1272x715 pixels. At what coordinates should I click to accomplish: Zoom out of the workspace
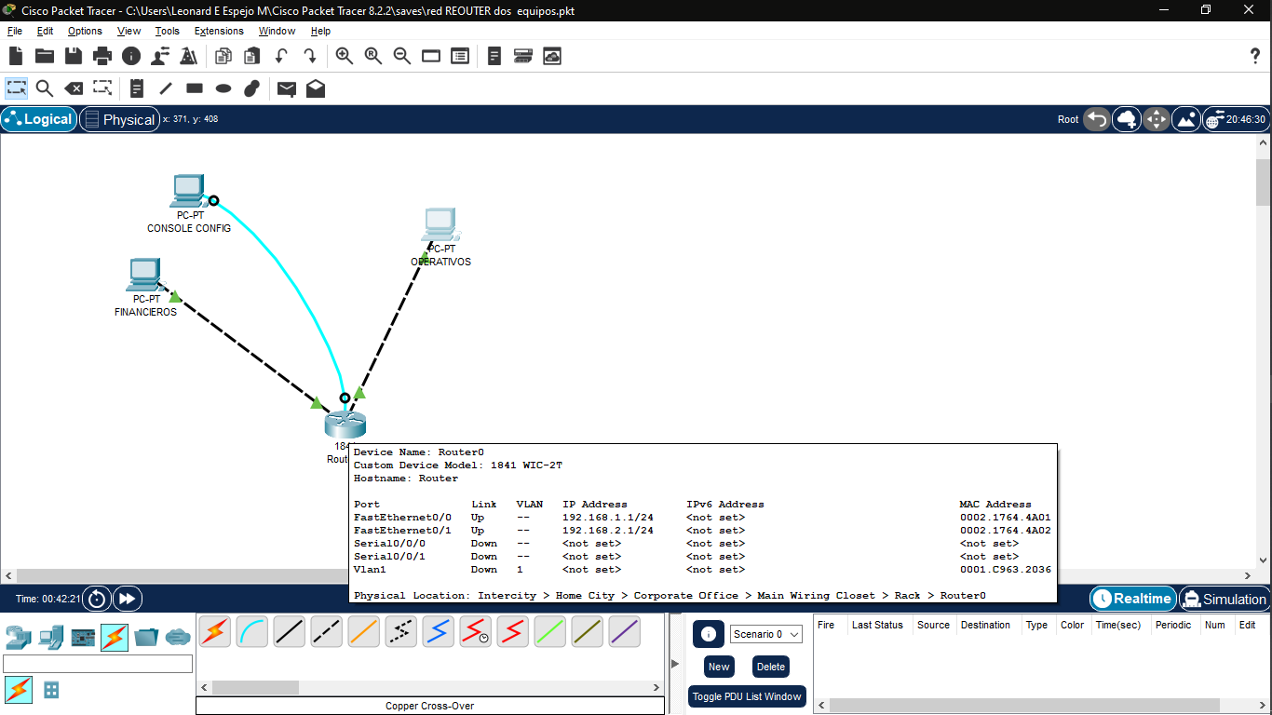pos(402,56)
